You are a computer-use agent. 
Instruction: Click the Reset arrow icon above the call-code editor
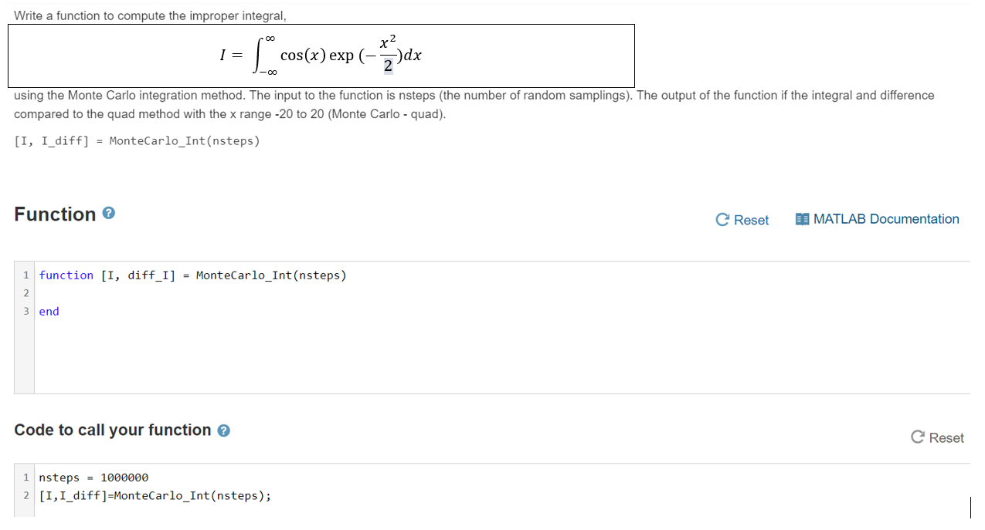(917, 437)
